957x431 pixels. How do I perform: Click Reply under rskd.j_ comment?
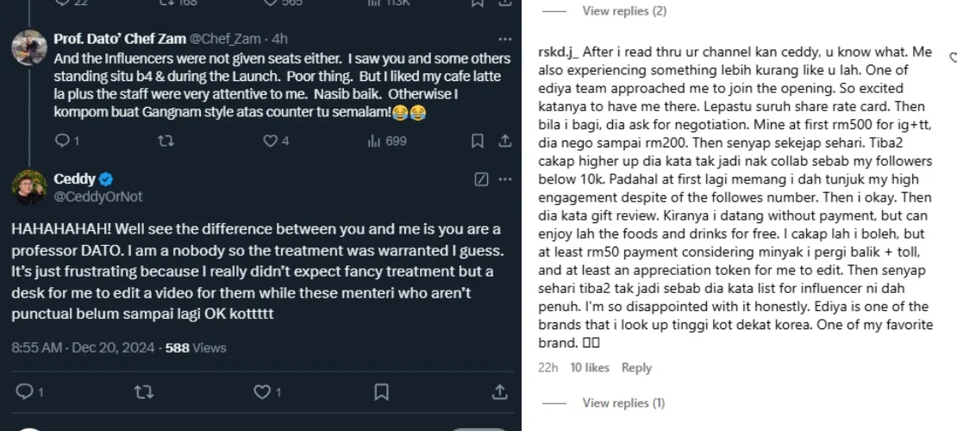click(636, 368)
